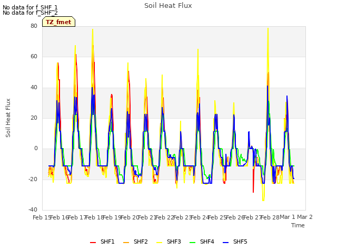
Task: Click the green SHF4 legend line marker
Action: (192, 243)
